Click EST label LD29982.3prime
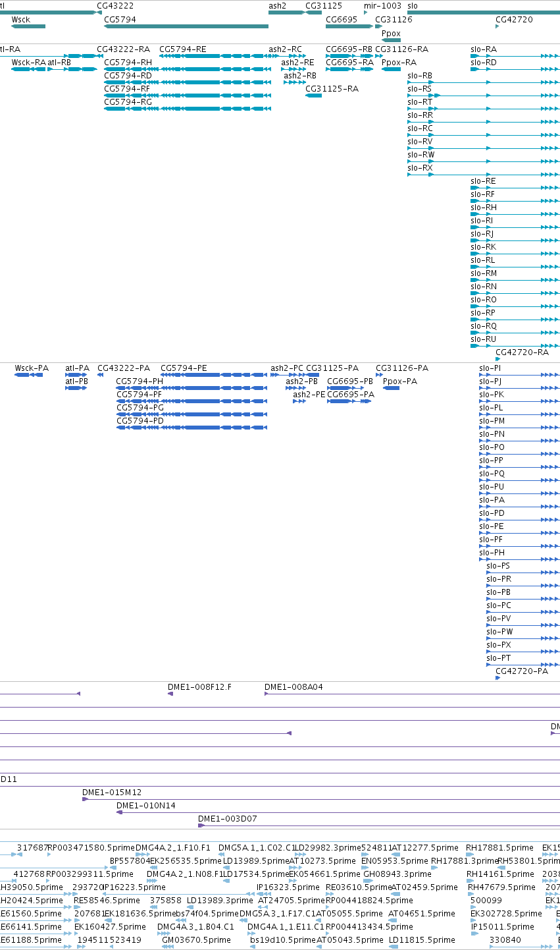Image resolution: width=560 pixels, height=950 pixels. 328,848
